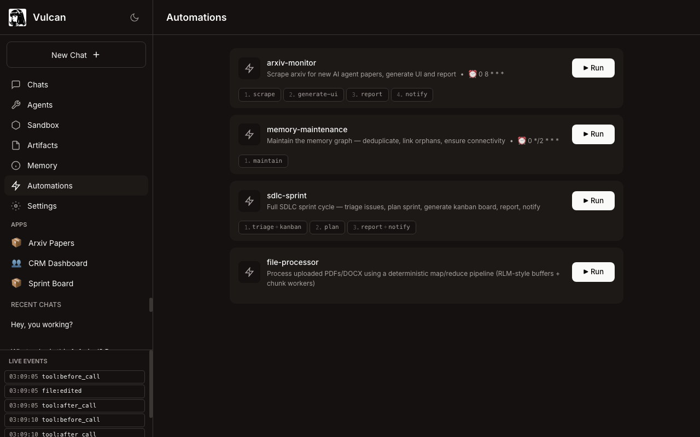Navigate to Sandbox section

[x=43, y=125]
